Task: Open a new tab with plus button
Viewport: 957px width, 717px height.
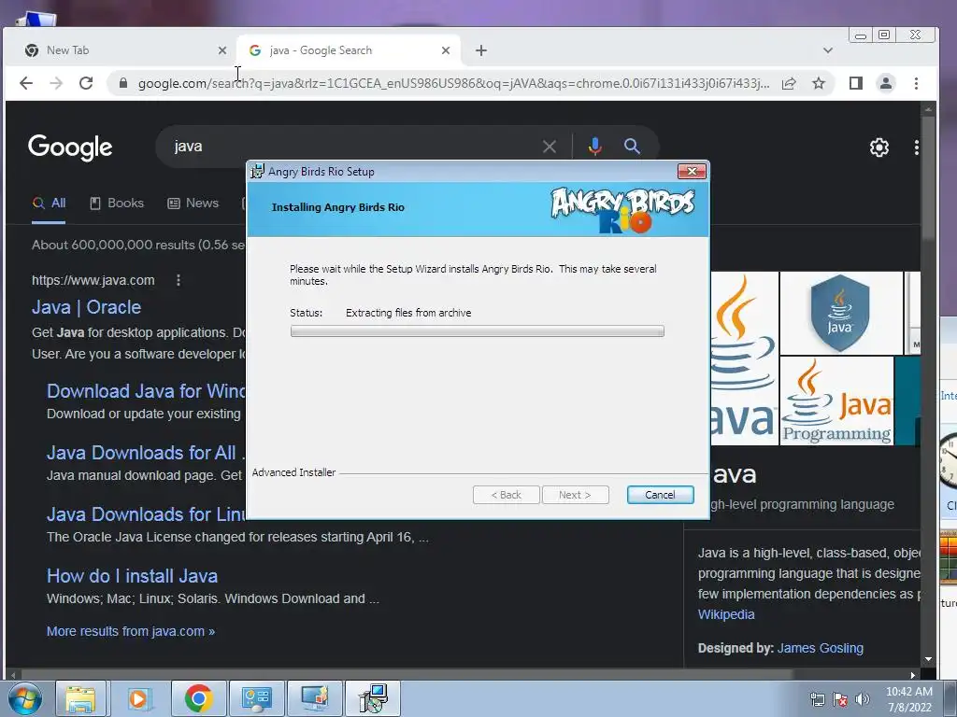Action: click(481, 50)
